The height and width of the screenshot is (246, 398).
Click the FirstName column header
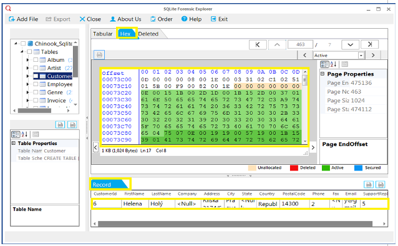pyautogui.click(x=134, y=194)
